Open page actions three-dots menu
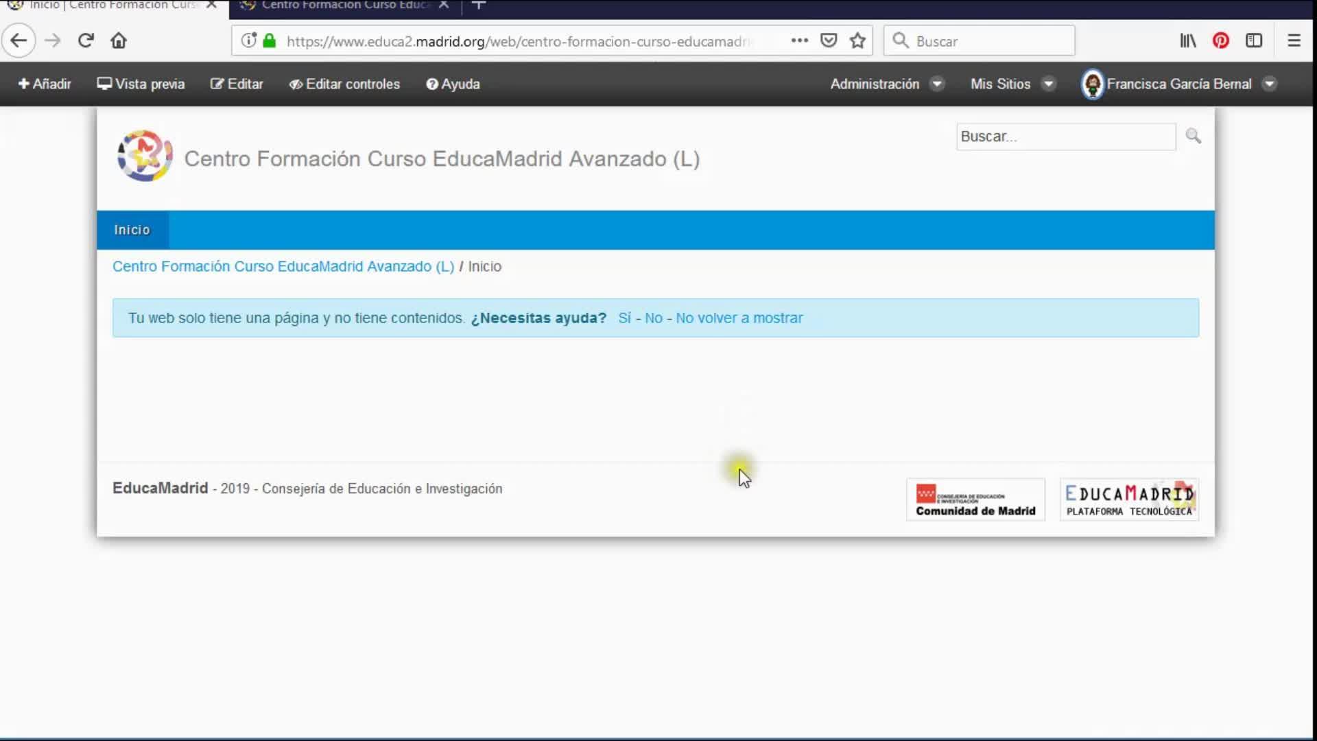The image size is (1317, 741). click(799, 40)
